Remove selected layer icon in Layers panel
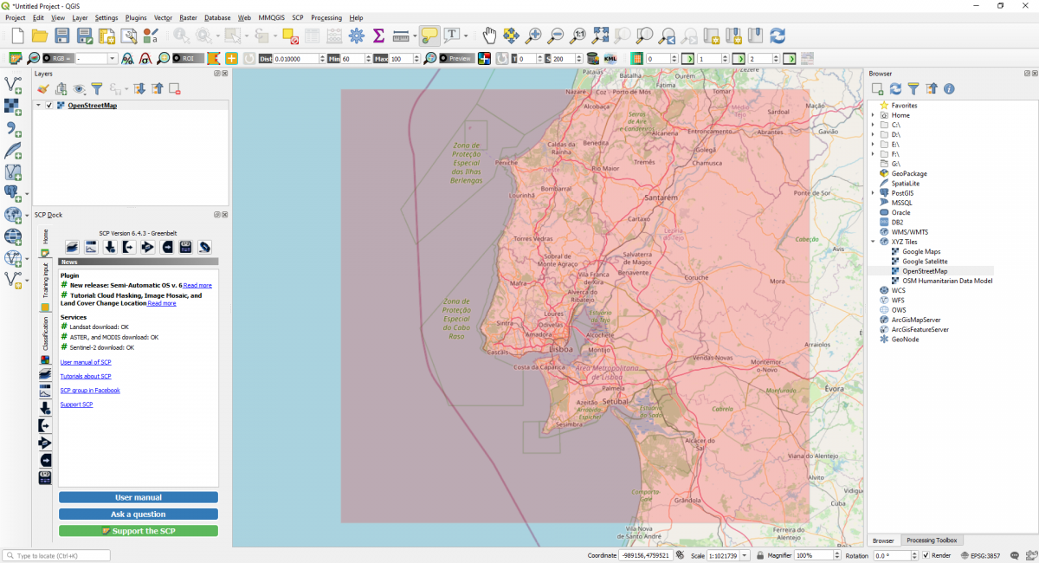This screenshot has height=563, width=1039. click(174, 88)
